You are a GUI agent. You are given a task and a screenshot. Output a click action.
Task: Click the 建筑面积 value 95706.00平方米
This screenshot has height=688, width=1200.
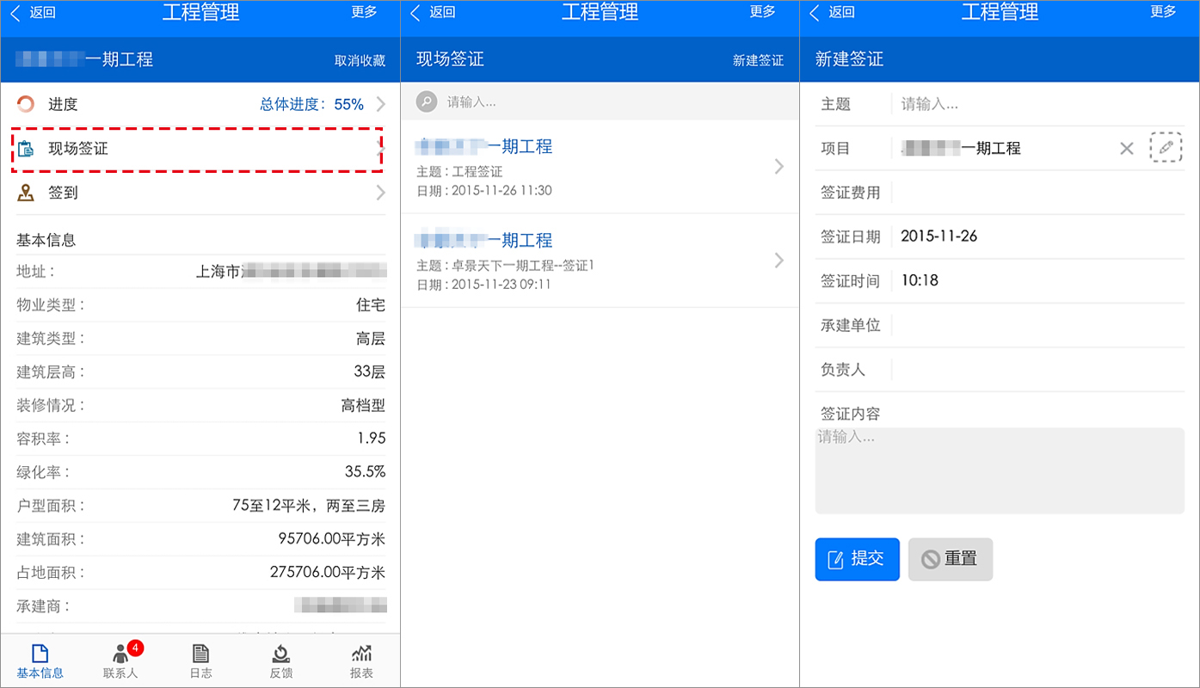click(332, 539)
